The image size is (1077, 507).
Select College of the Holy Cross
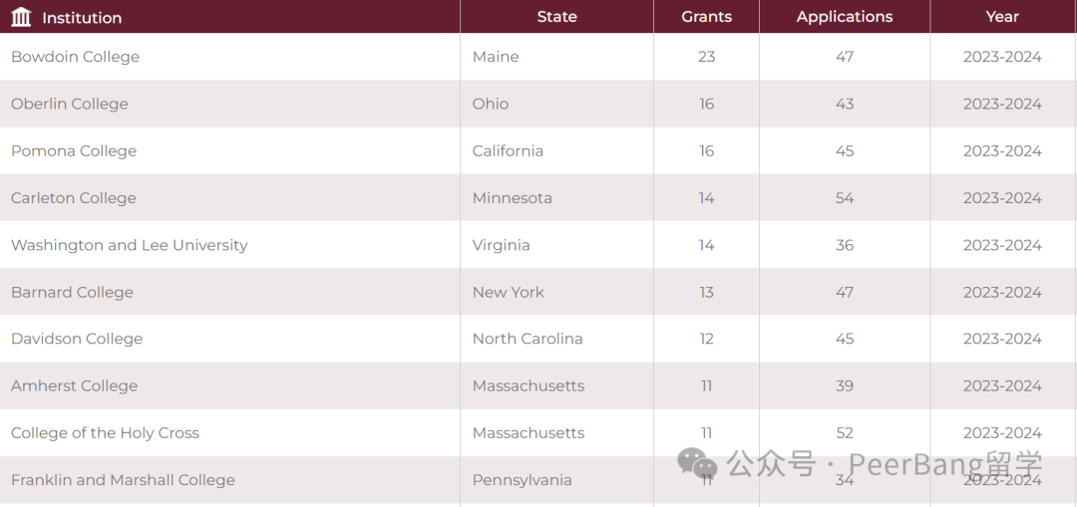[x=105, y=433]
